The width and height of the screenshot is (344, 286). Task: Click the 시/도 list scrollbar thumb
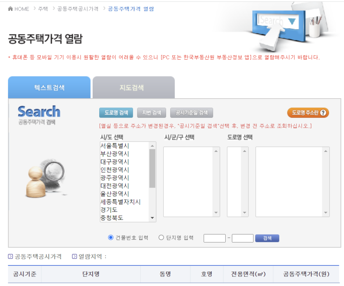point(152,168)
